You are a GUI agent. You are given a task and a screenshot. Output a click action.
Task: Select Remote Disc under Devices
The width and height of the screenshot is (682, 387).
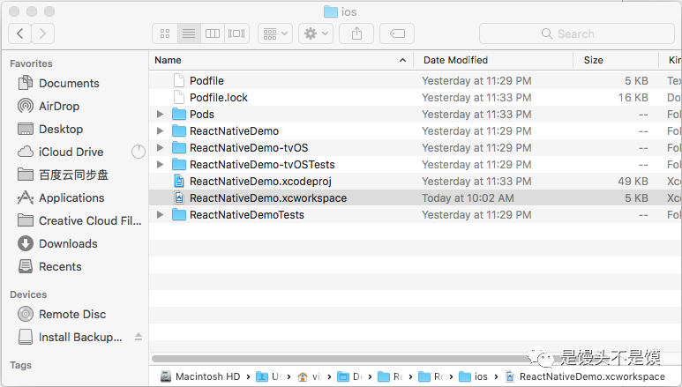62,314
